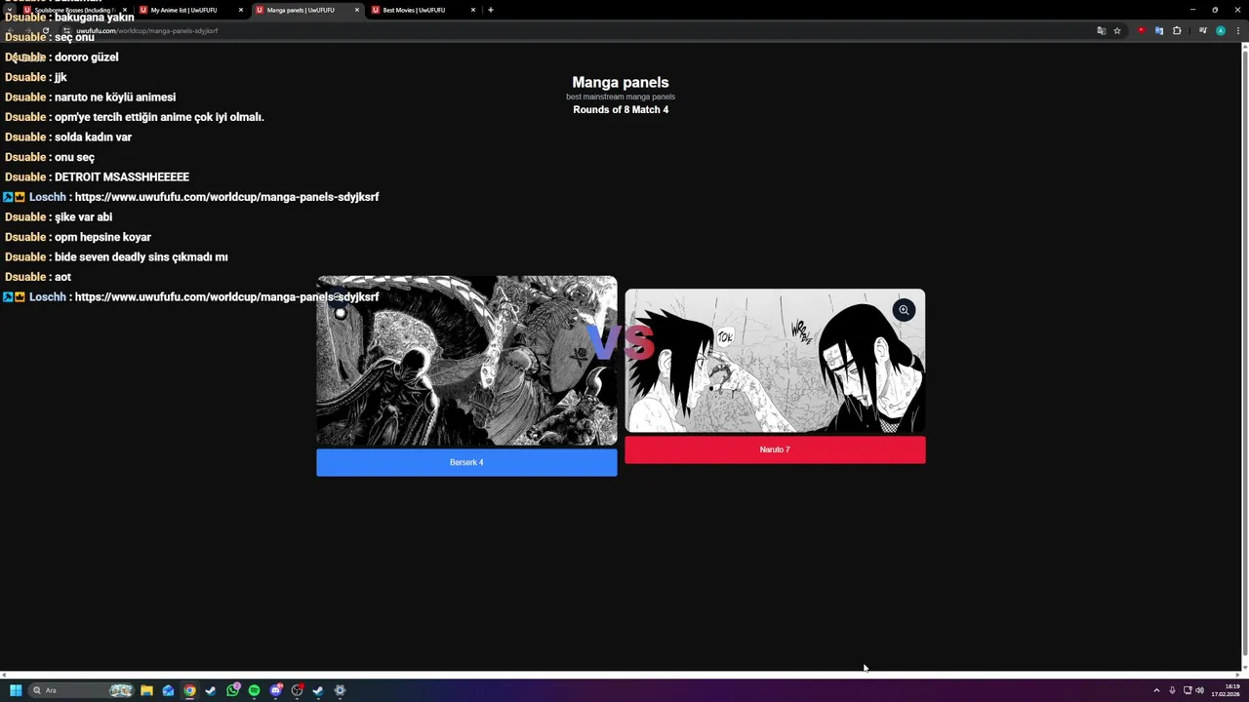This screenshot has width=1249, height=702.
Task: Open Spotify from the taskbar
Action: 254,690
